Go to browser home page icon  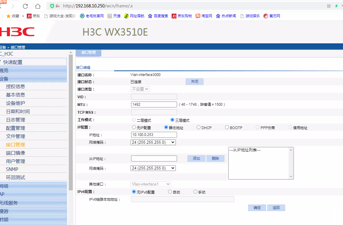(x=38, y=6)
